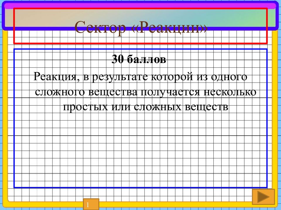Click the orange button labeled 1
This screenshot has height=210, width=281.
point(91,204)
